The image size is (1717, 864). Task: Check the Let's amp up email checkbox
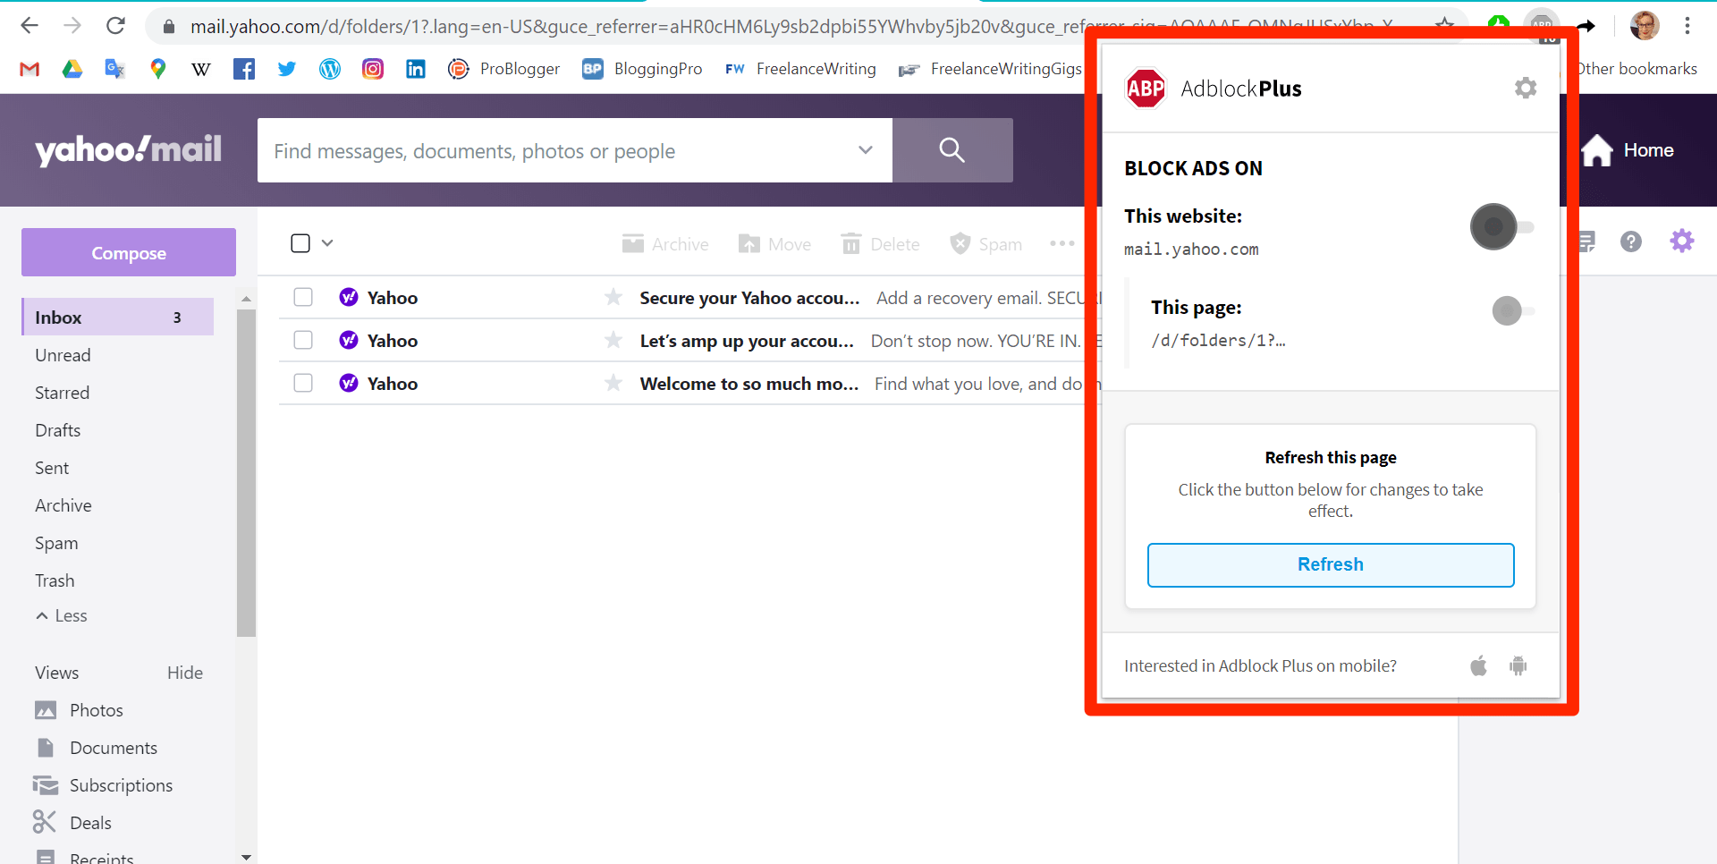(x=303, y=340)
